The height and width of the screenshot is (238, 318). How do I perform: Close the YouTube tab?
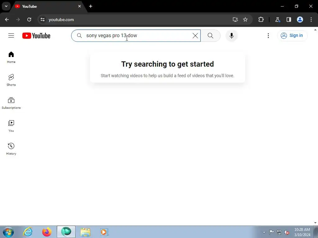79,6
